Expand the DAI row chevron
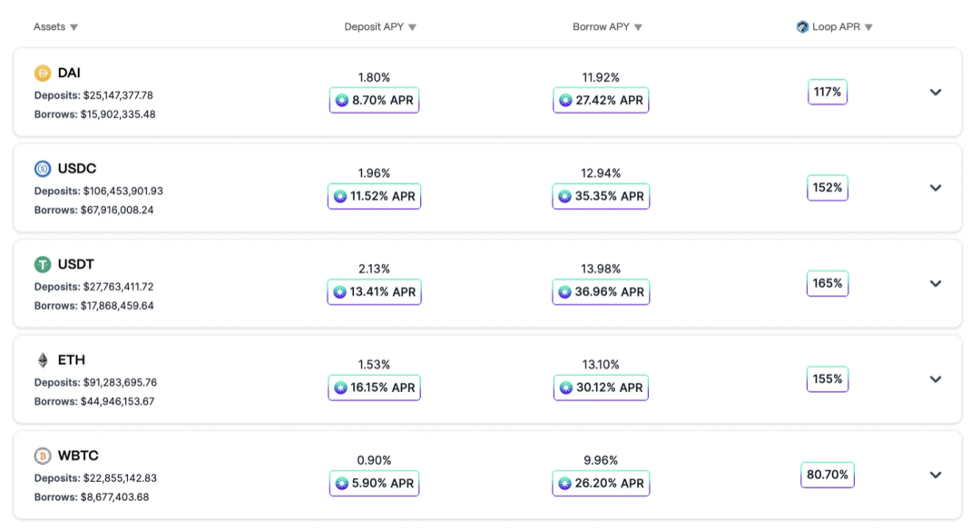This screenshot has width=980, height=531. tap(935, 93)
